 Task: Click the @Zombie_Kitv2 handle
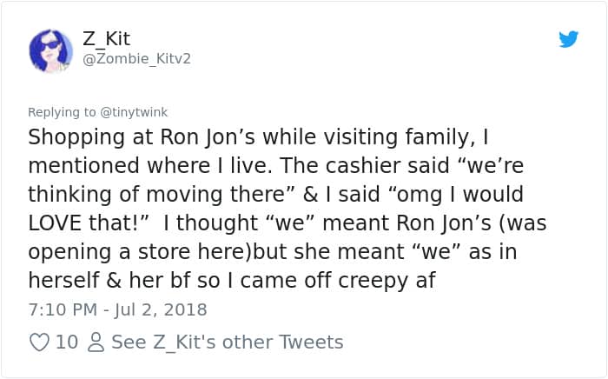pyautogui.click(x=135, y=58)
